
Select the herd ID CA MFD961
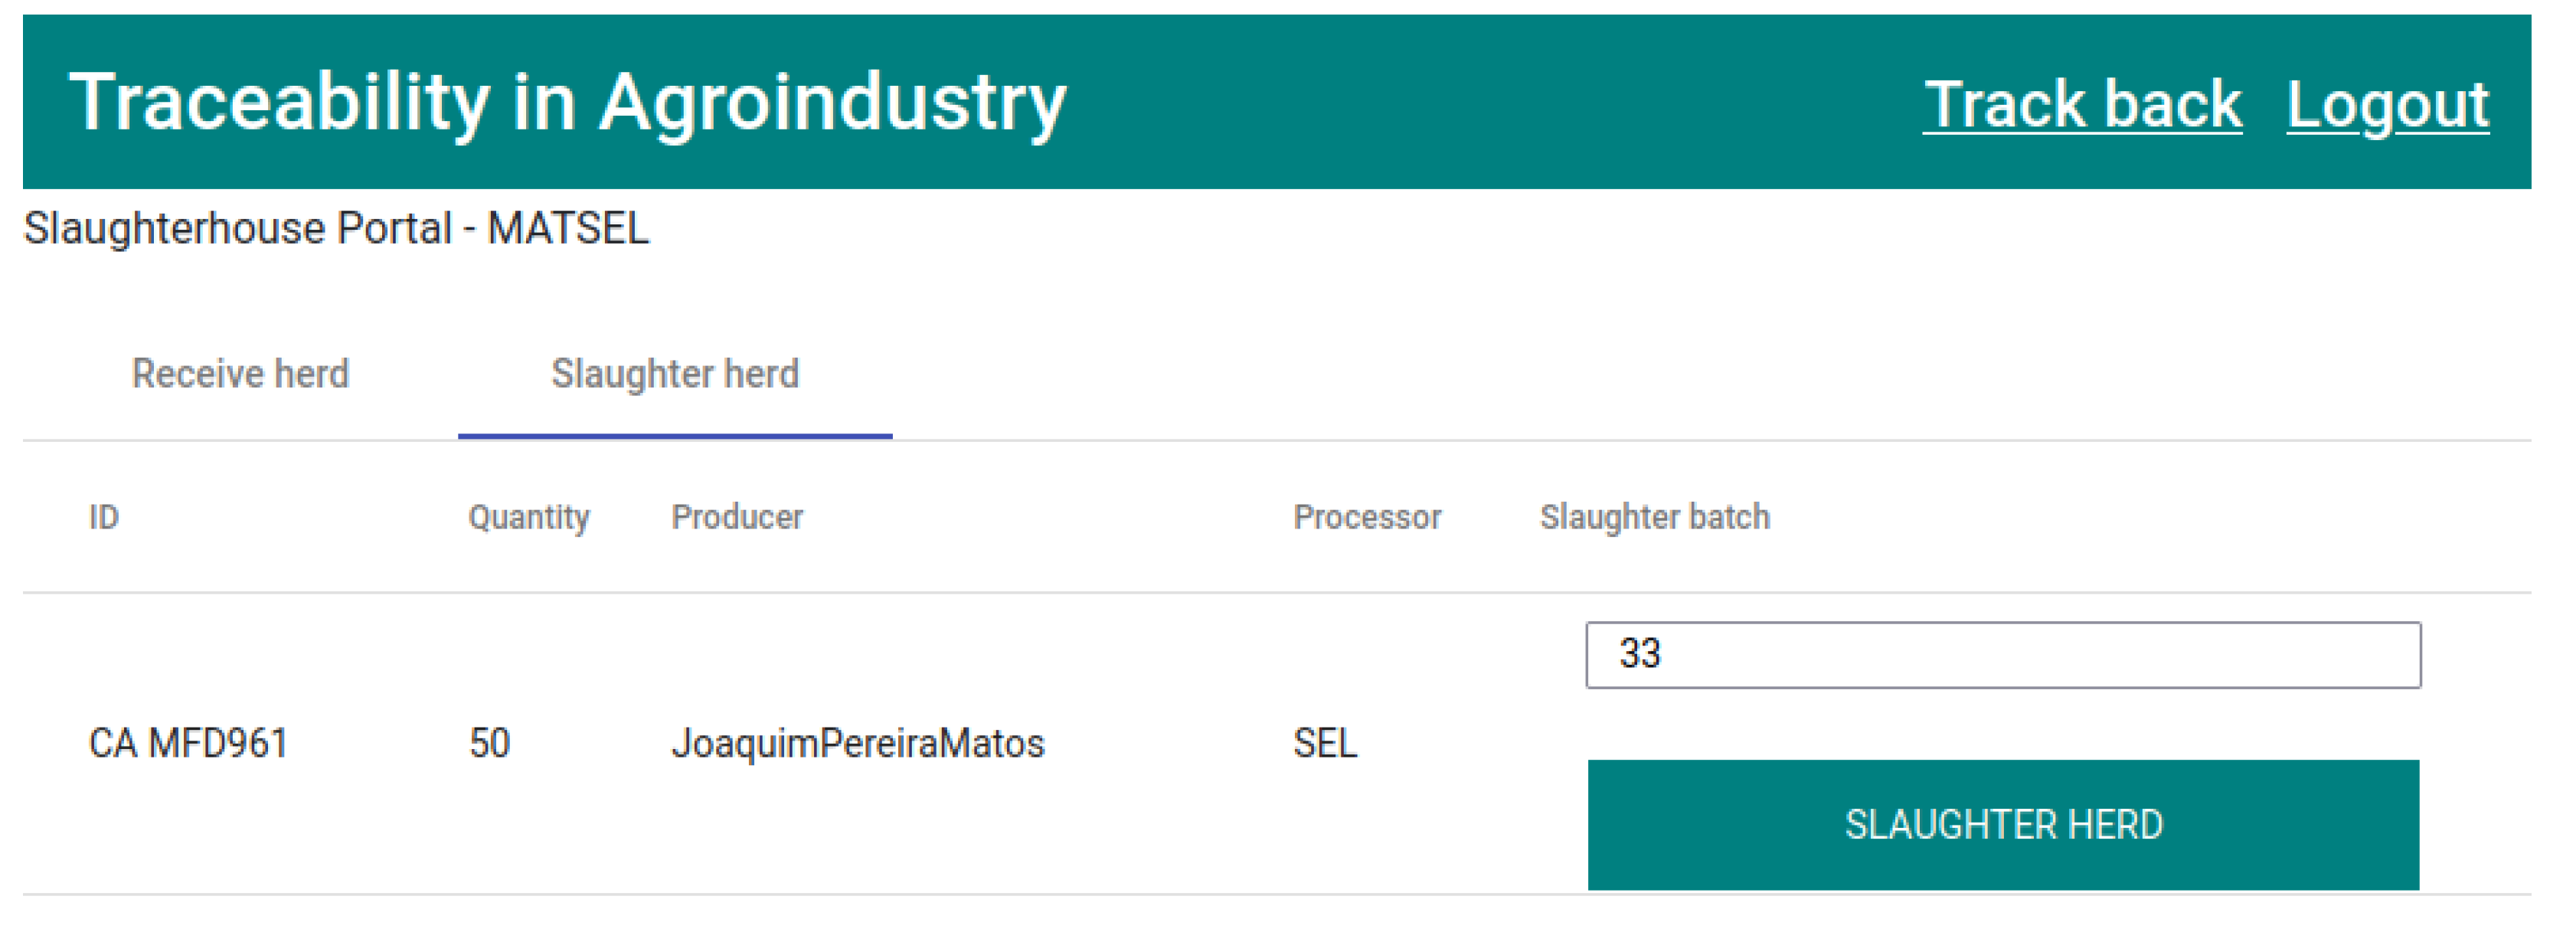(189, 743)
